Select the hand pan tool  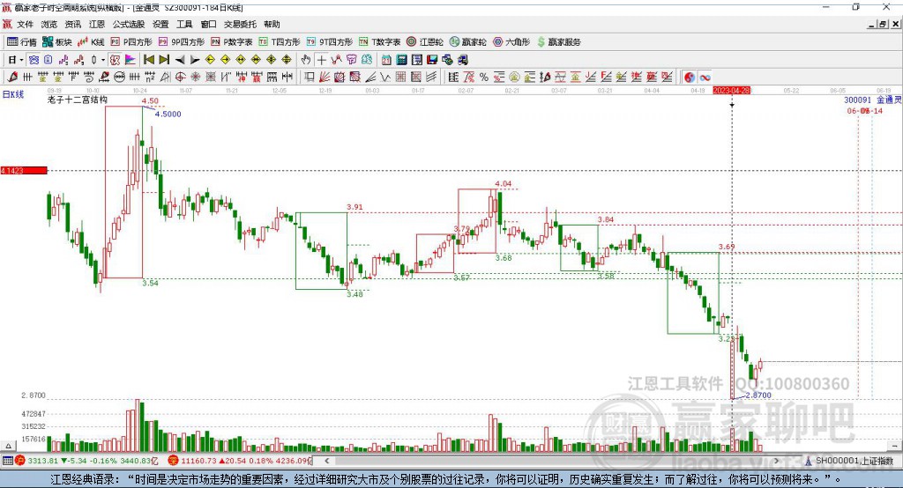point(305,60)
